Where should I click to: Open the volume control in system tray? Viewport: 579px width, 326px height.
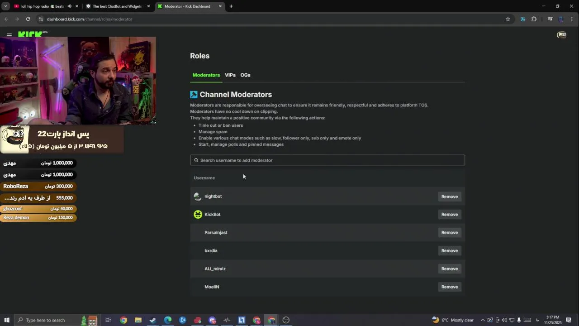point(504,320)
